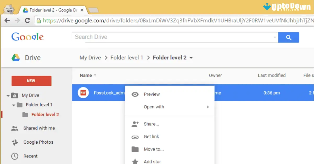314x164 pixels.
Task: Open the Folder level 2 breadcrumb dropdown
Action: point(191,58)
